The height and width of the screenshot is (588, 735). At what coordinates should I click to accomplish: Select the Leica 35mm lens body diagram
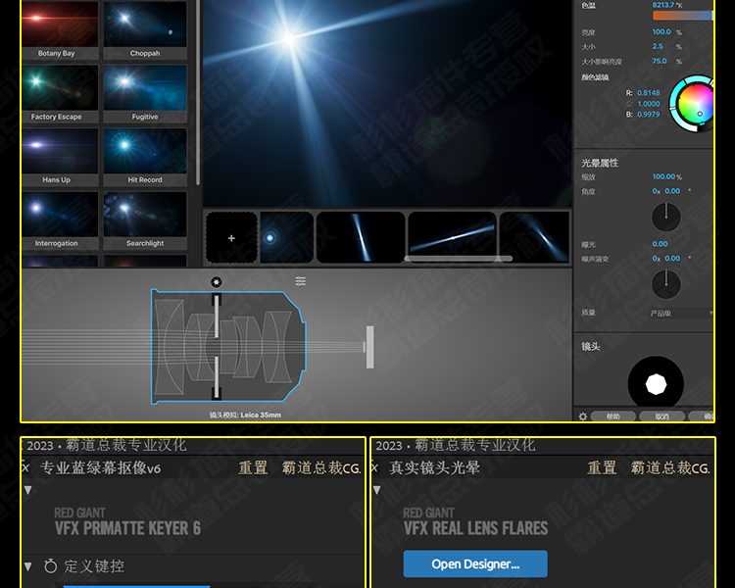click(228, 347)
